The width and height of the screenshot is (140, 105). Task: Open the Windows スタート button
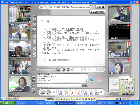[7, 103]
